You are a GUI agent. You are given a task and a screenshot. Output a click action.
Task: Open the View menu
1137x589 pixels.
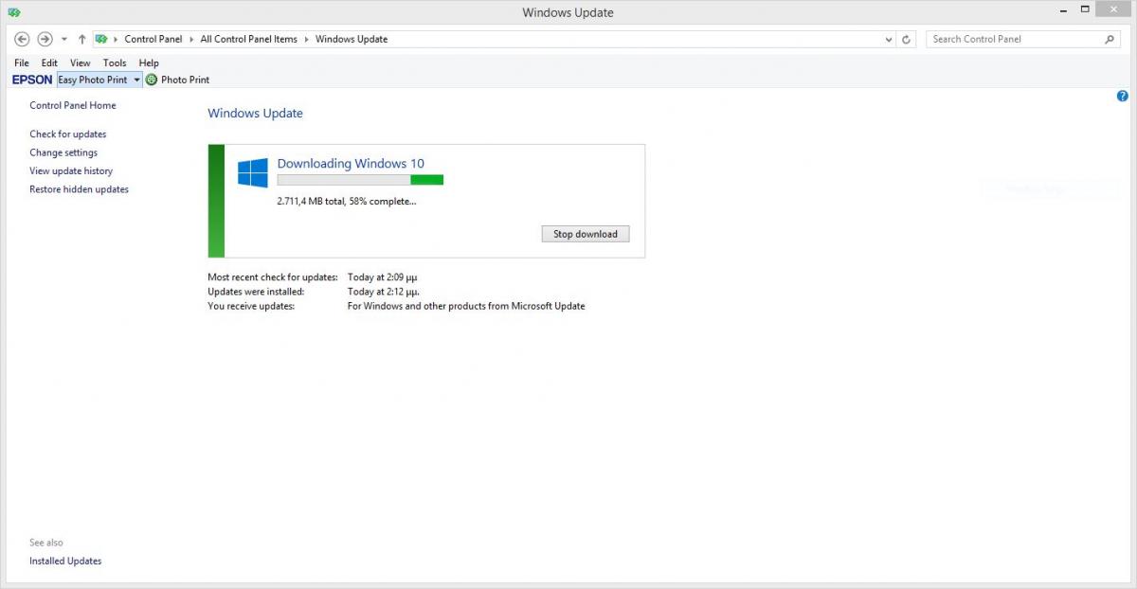pos(81,62)
